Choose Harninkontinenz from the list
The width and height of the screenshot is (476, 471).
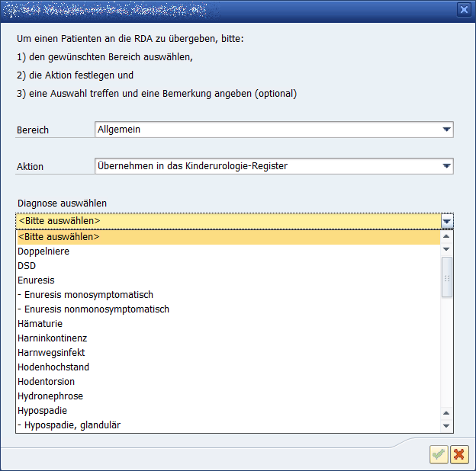52,338
